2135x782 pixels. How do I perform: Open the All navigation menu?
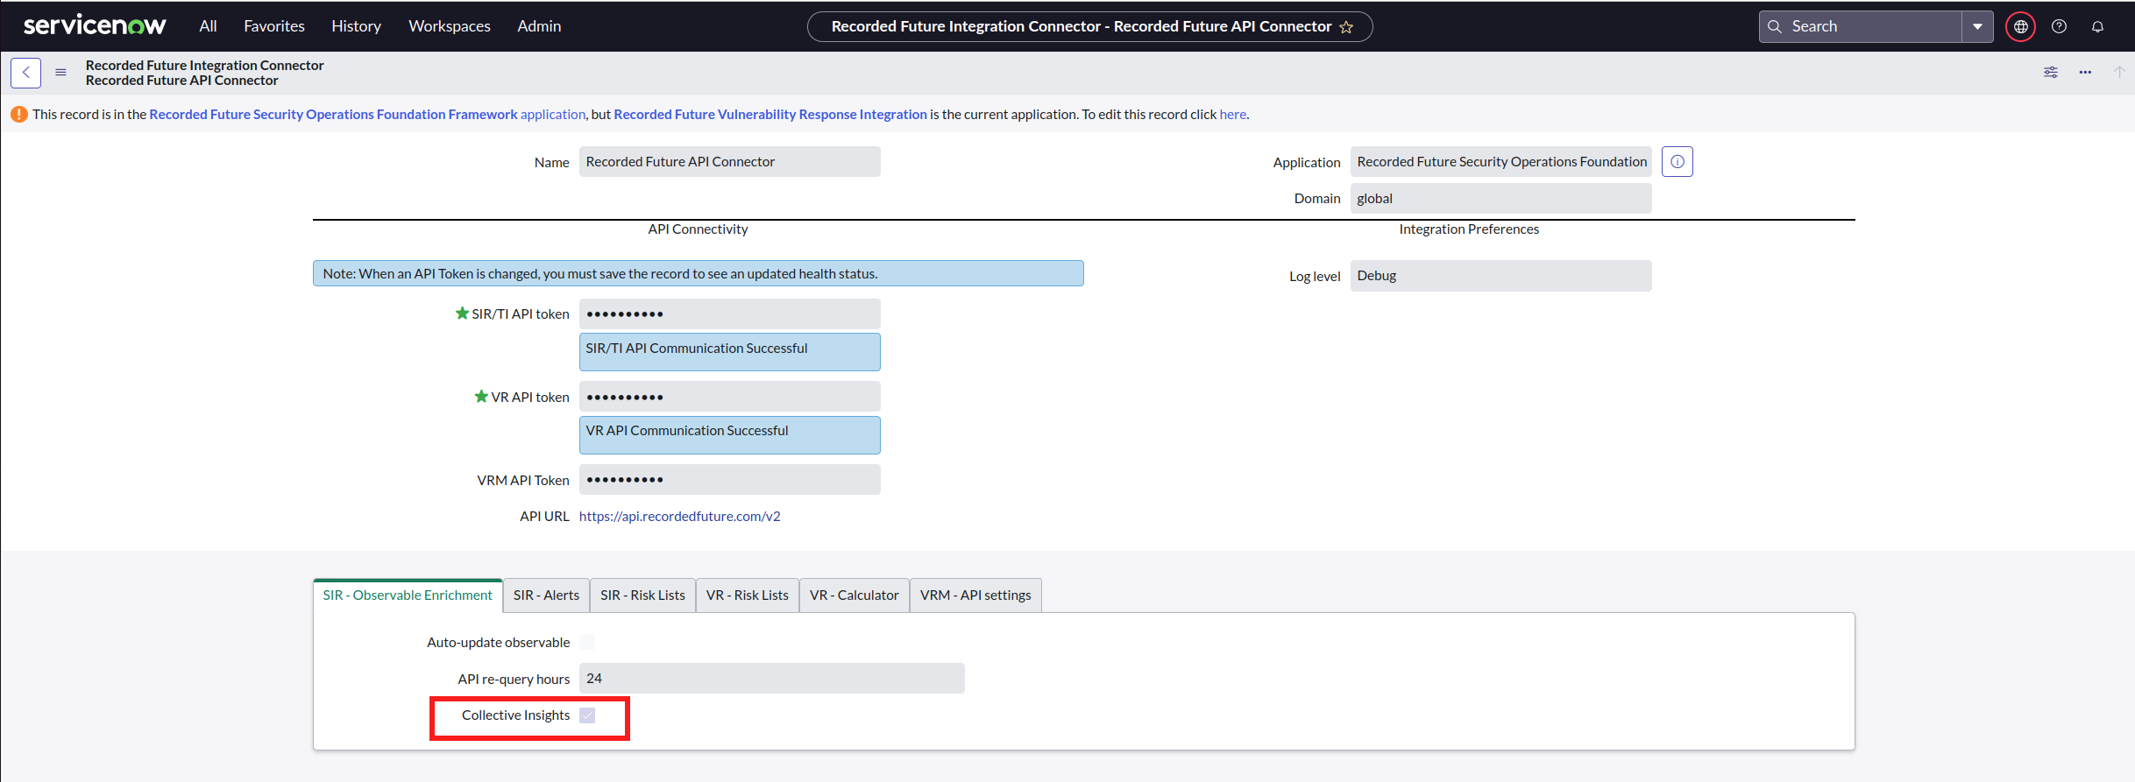pos(208,26)
